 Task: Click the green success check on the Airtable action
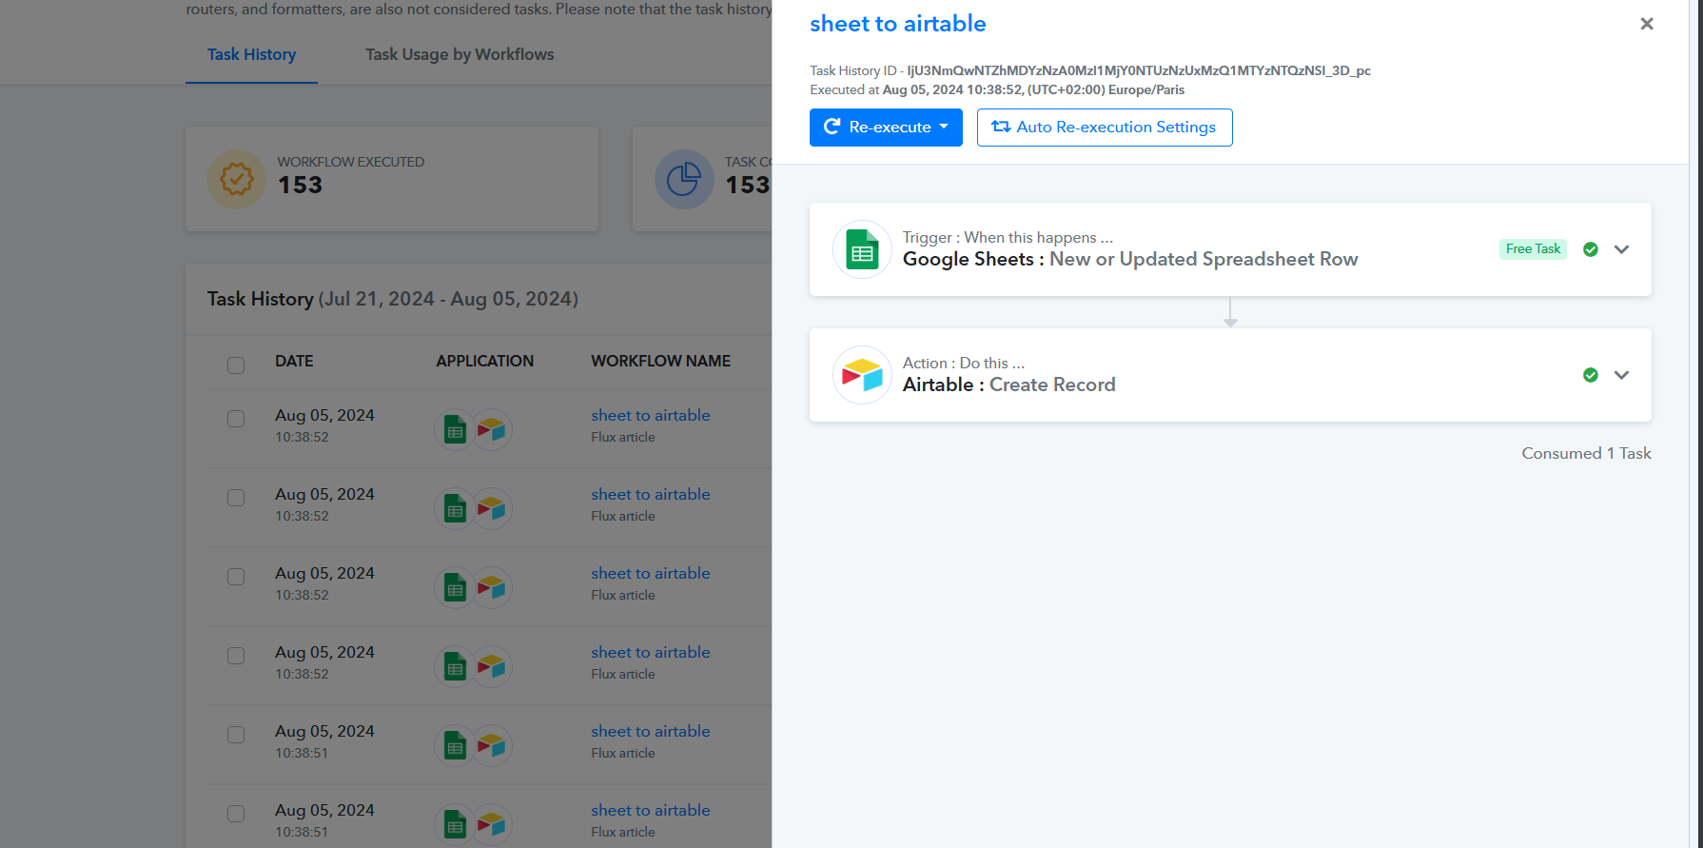[x=1591, y=375]
